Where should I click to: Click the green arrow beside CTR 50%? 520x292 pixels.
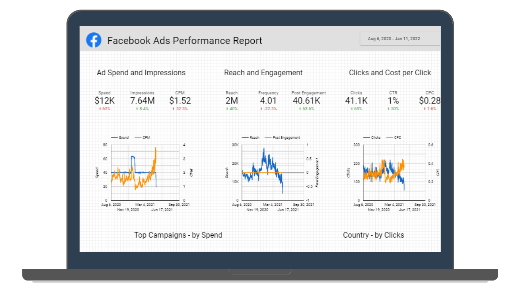389,109
